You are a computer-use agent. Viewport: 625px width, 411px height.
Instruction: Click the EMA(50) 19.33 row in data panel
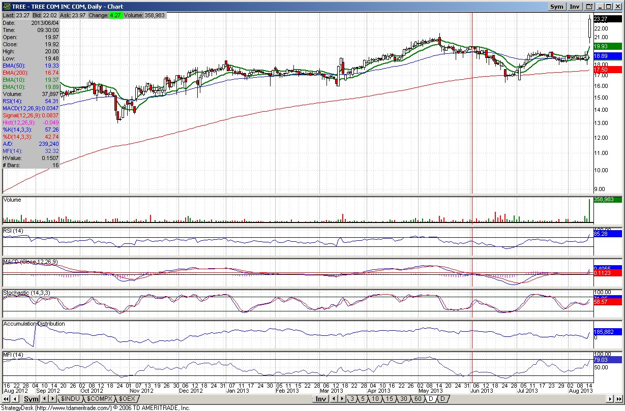pyautogui.click(x=31, y=66)
